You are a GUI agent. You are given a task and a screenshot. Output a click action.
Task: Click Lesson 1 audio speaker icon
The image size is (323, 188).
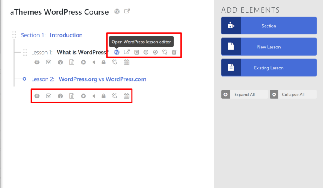coord(94,62)
